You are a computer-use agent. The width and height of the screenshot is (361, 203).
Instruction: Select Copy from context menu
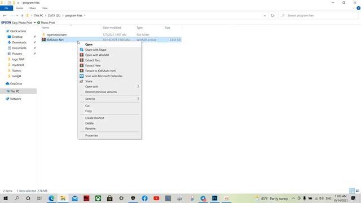coord(109,111)
